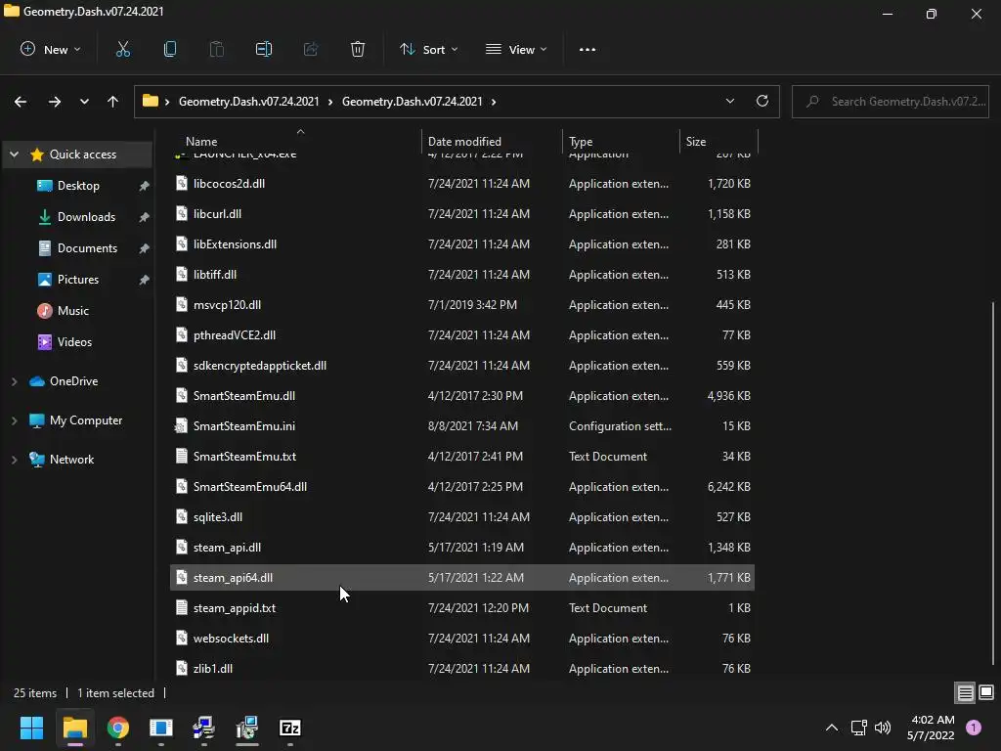Open Windows Start menu

[x=31, y=728]
